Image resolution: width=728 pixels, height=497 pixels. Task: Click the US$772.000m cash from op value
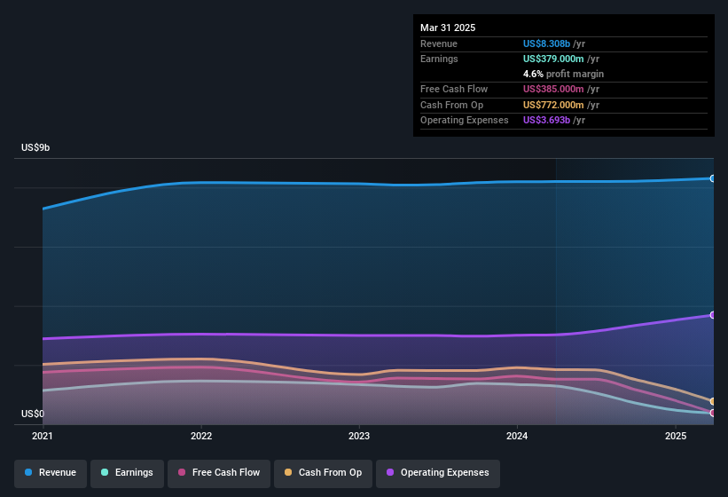pyautogui.click(x=553, y=105)
